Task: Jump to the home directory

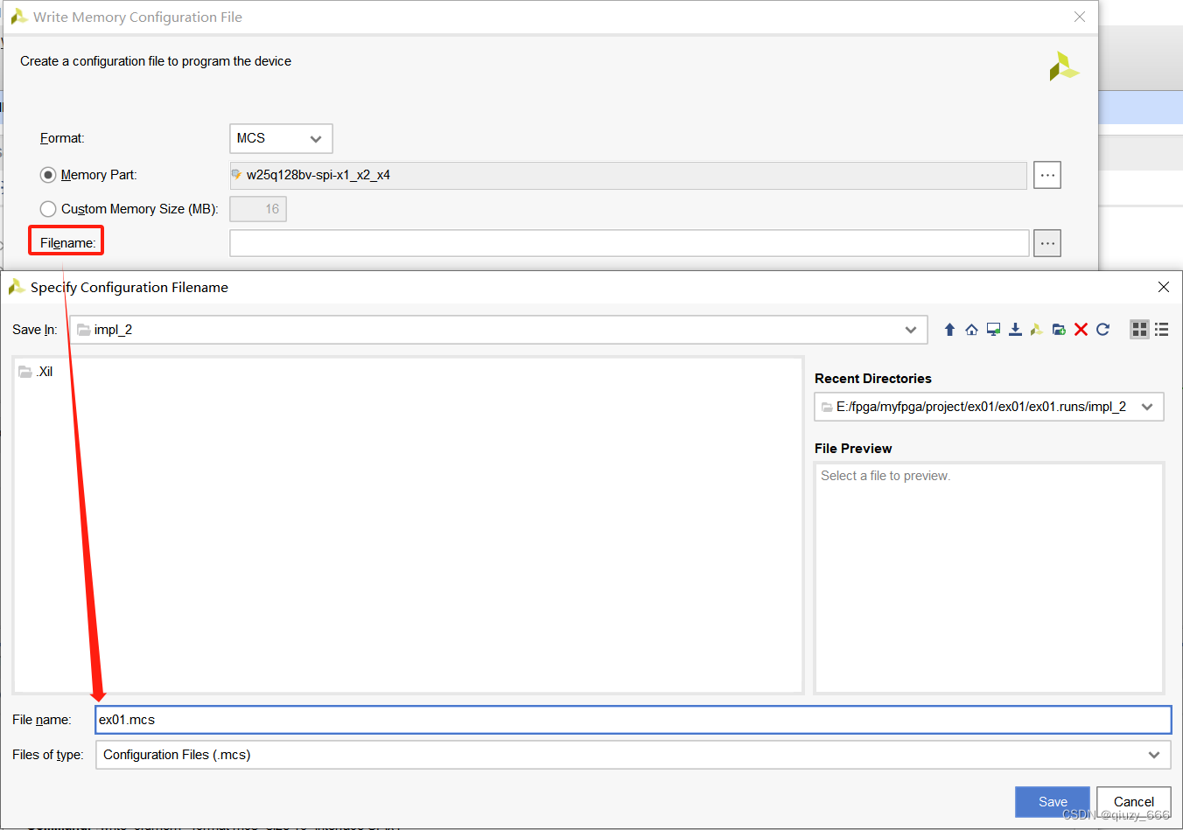Action: (x=971, y=330)
